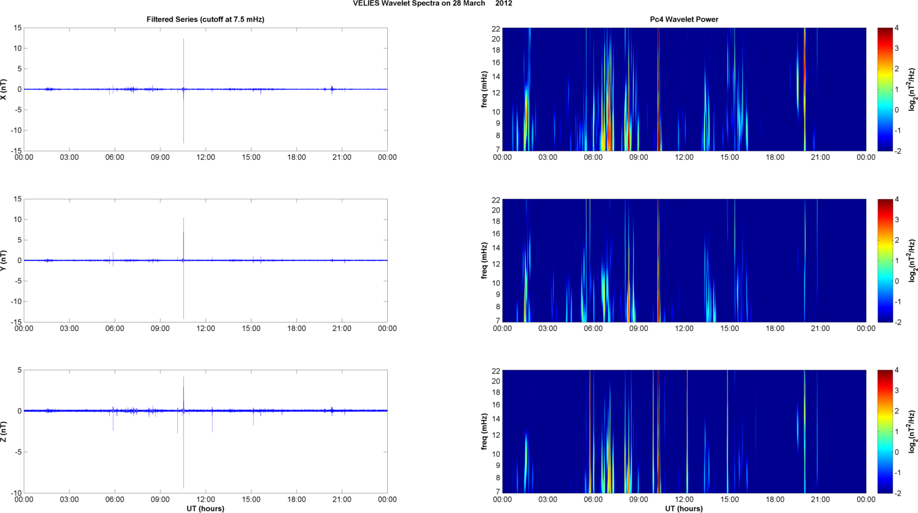Click UT (hours) label under Z series plot

tap(205, 509)
